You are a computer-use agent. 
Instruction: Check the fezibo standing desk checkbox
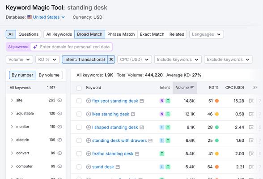(x=79, y=153)
